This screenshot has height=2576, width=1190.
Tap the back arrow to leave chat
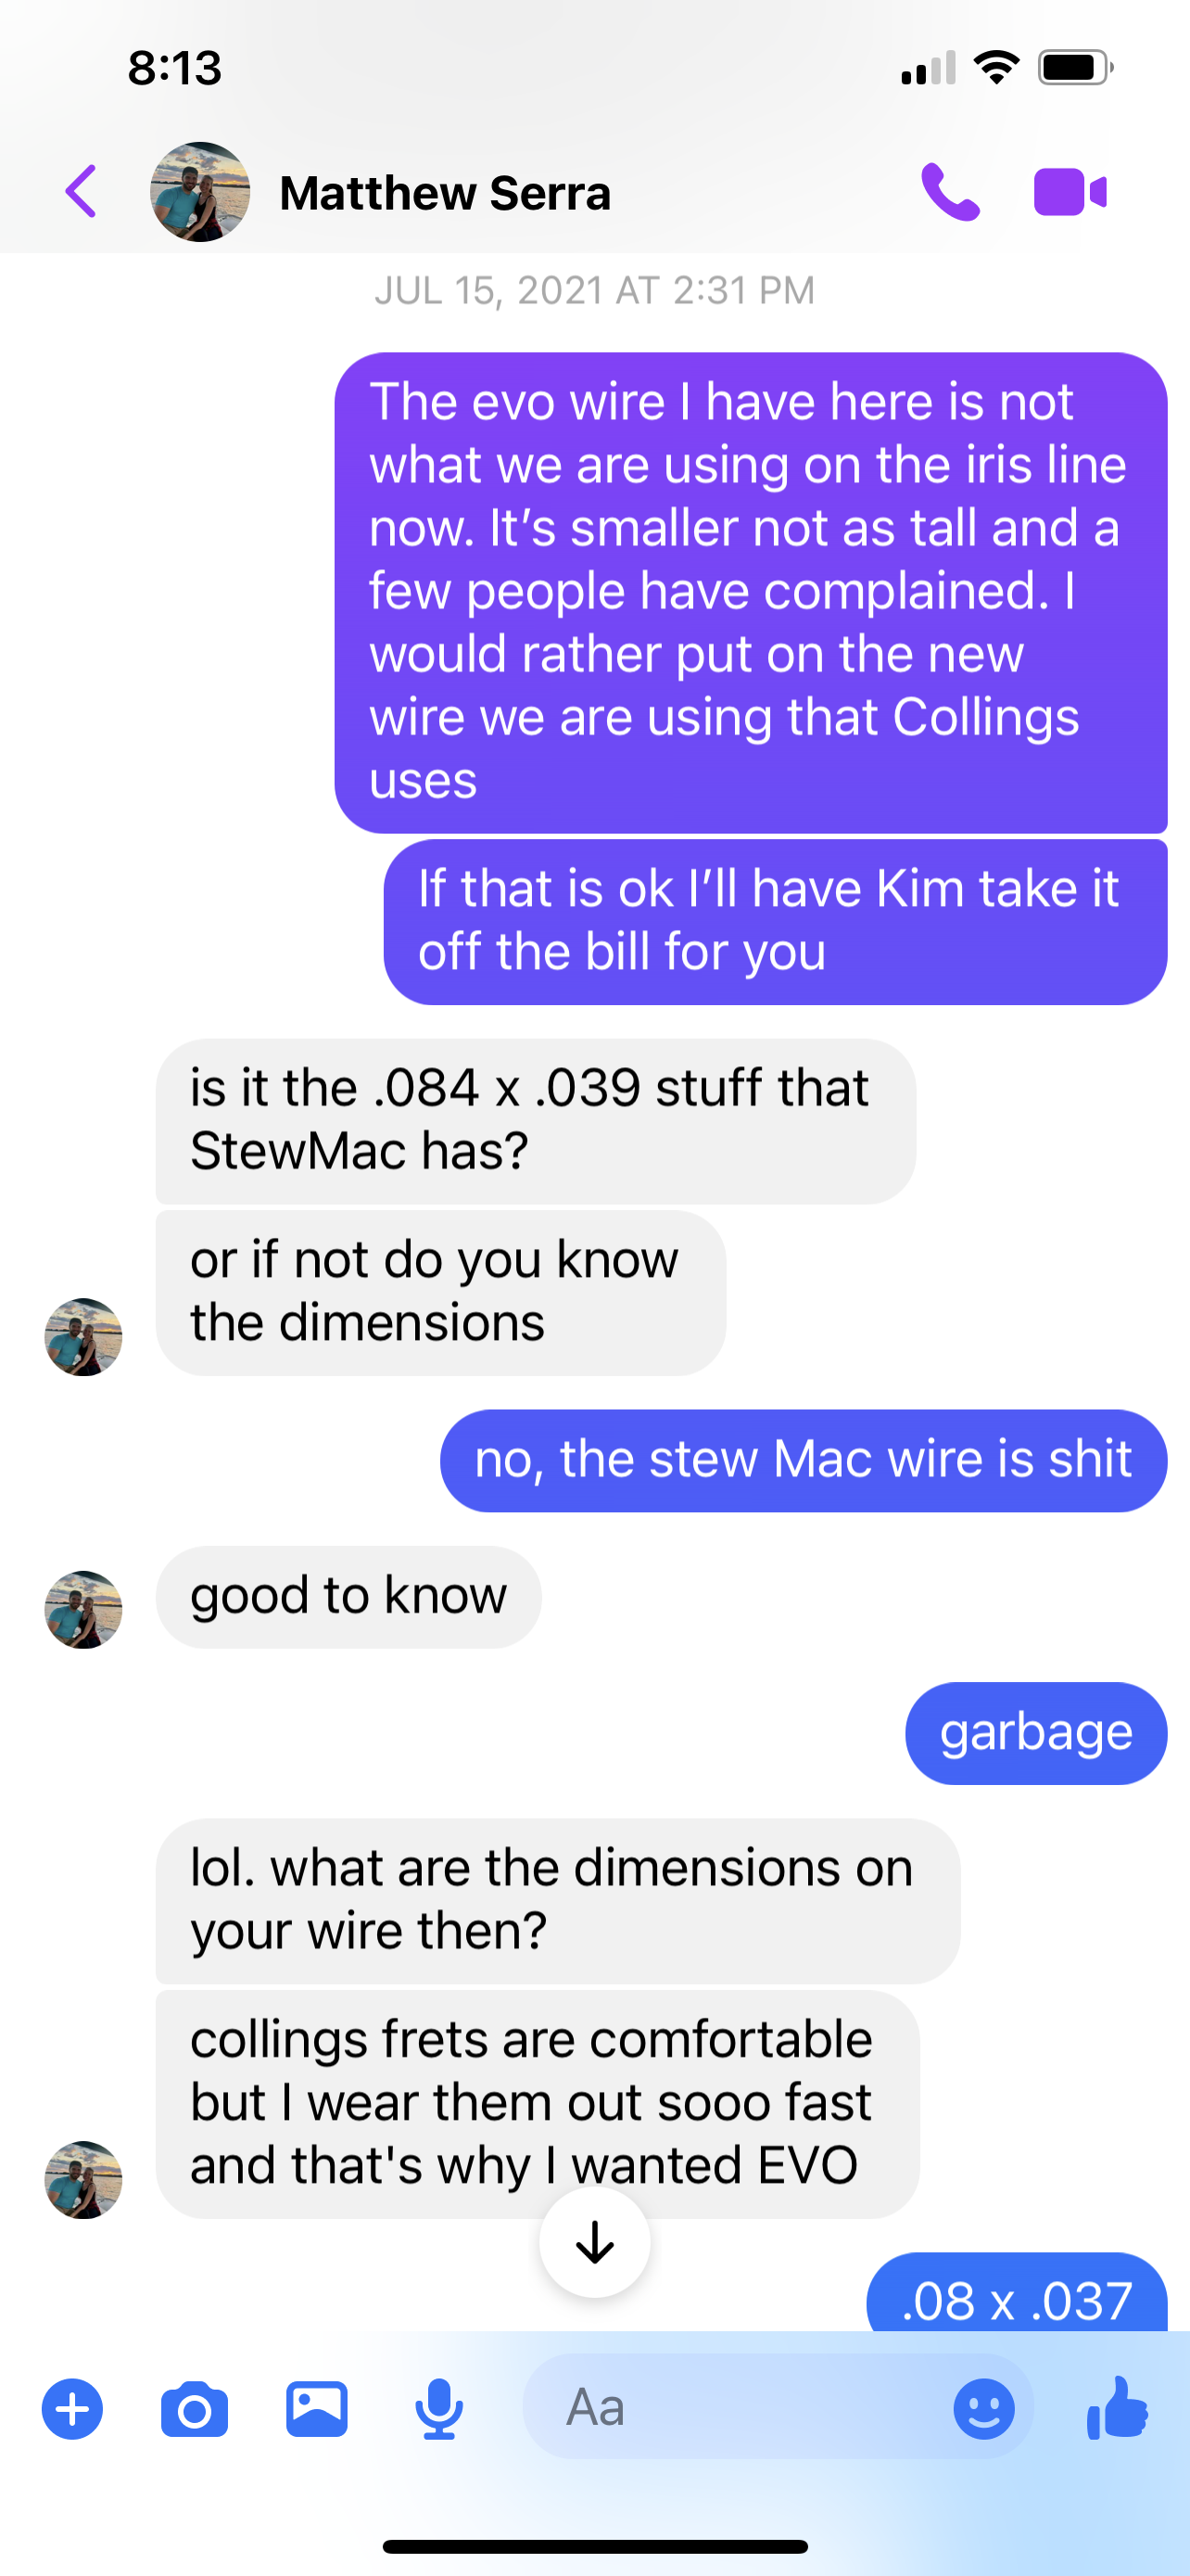tap(81, 191)
